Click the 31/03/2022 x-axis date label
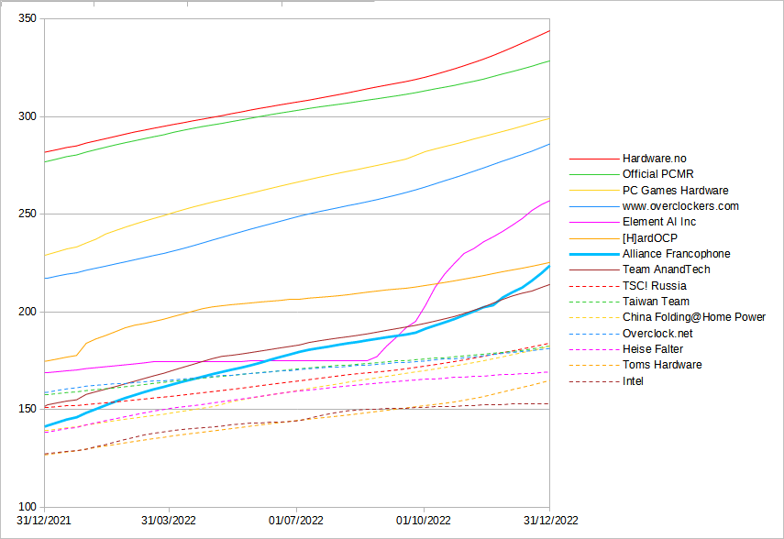The image size is (784, 539). (171, 521)
